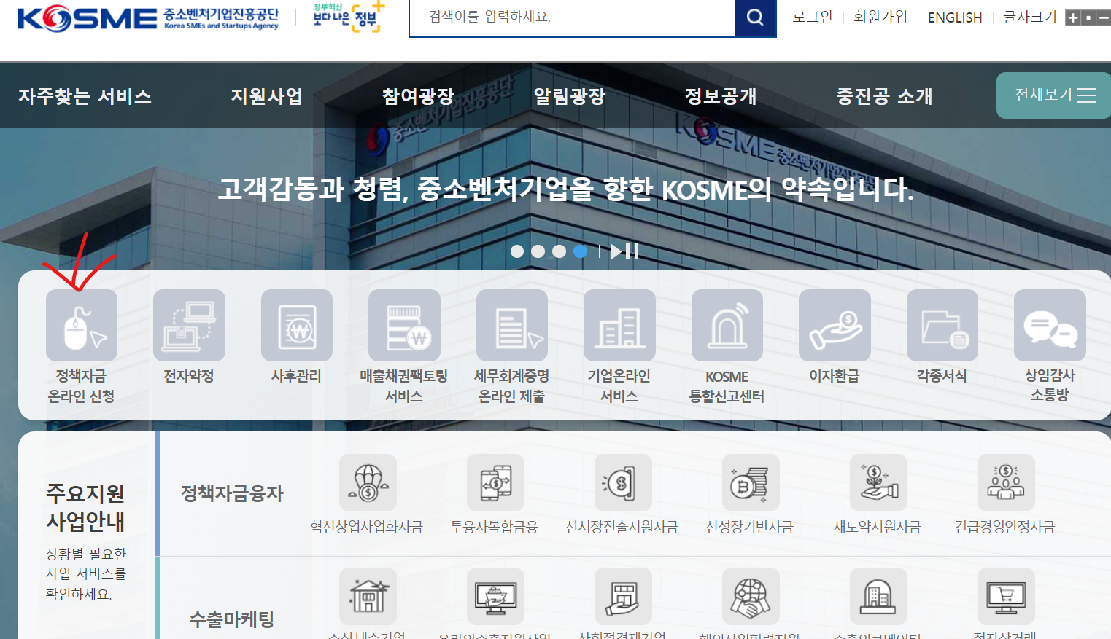Select the fourth active banner dot
This screenshot has width=1111, height=639.
click(580, 251)
